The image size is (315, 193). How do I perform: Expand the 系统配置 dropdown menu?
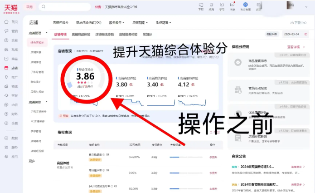coord(163,23)
